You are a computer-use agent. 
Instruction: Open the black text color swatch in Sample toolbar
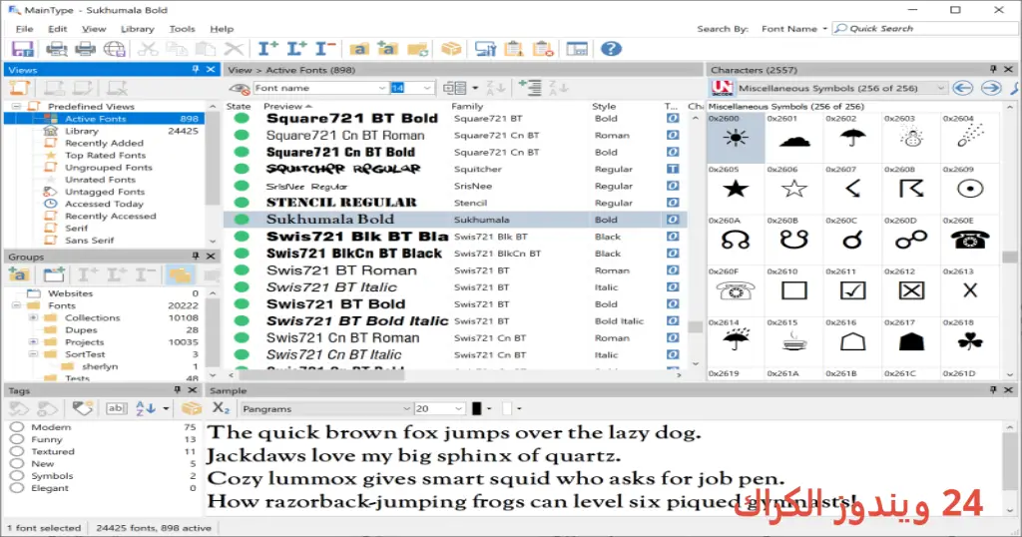coord(476,408)
